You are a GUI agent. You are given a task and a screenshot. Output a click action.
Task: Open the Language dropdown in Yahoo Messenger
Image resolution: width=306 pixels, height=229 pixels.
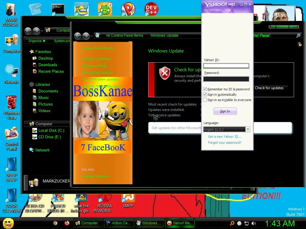(248, 129)
